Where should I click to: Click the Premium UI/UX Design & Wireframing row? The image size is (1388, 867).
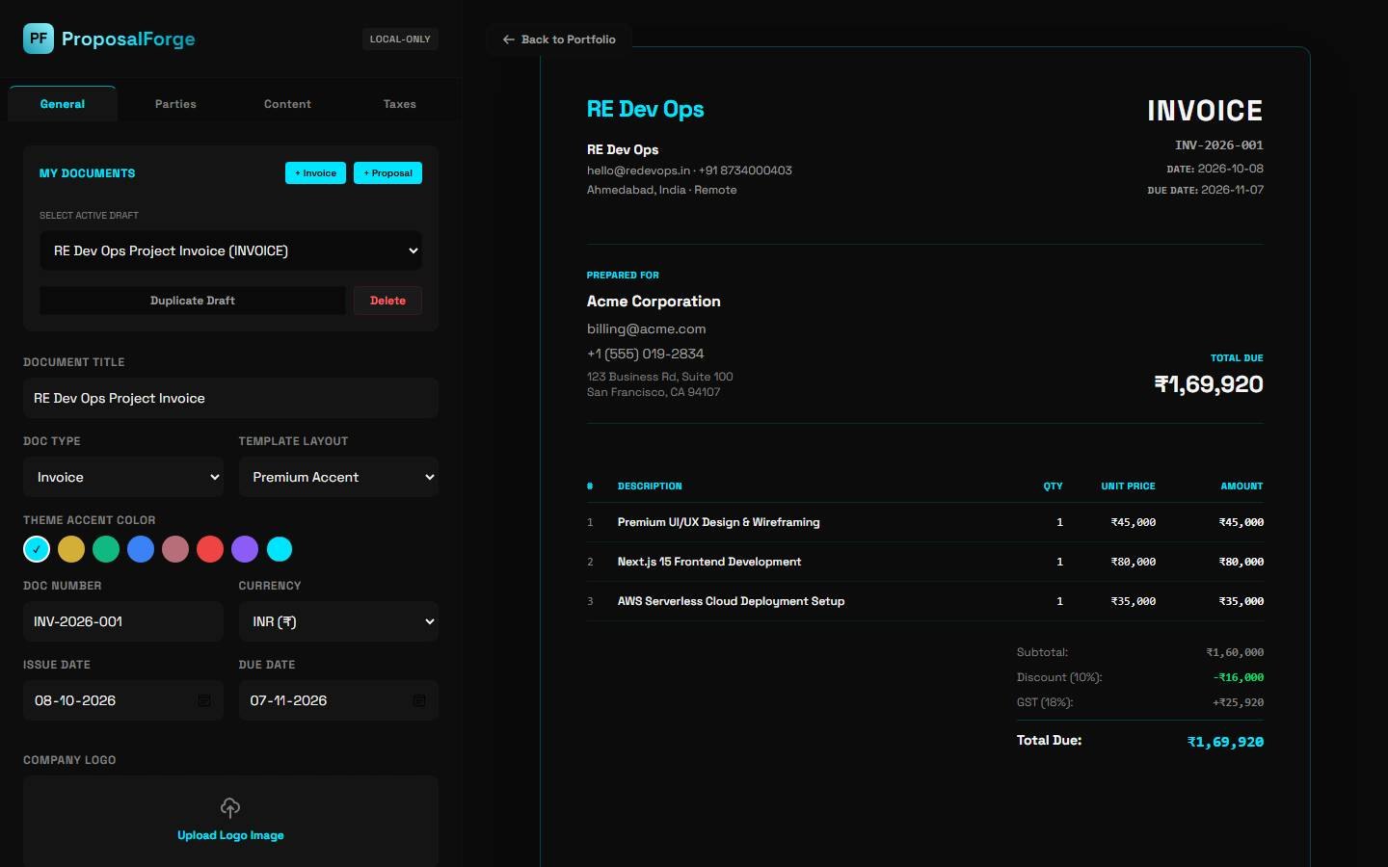(x=925, y=522)
